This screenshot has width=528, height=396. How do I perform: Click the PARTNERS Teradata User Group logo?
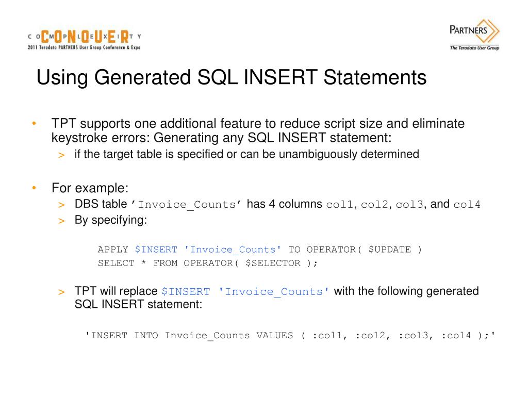tap(474, 35)
